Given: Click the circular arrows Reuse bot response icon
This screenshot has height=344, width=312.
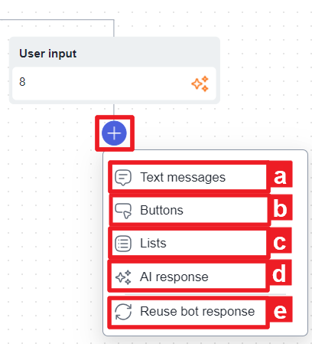Looking at the screenshot, I should click(123, 312).
